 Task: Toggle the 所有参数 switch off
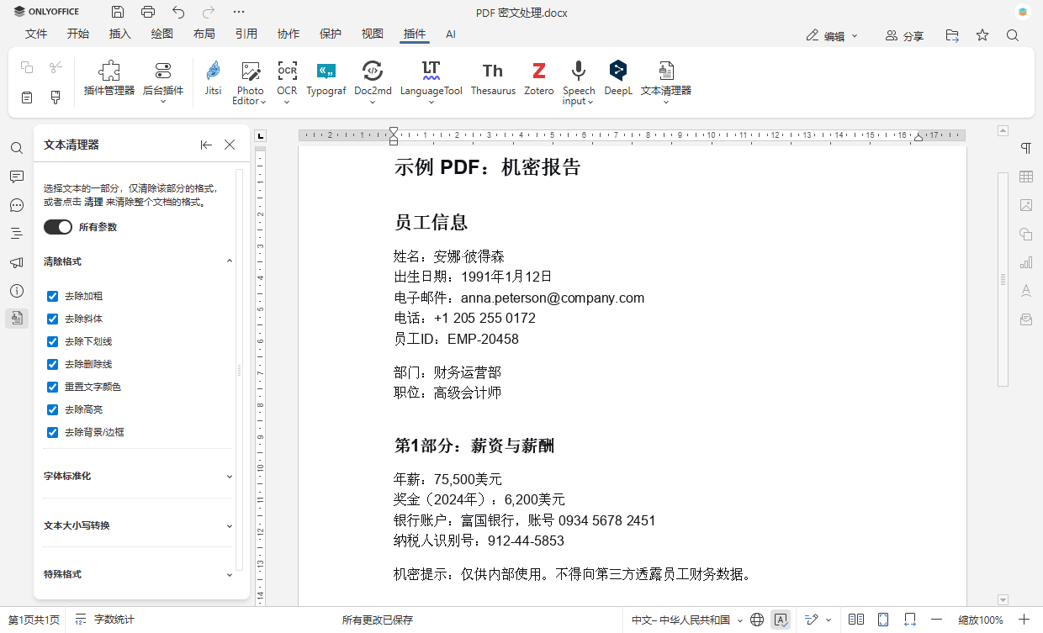(x=57, y=226)
